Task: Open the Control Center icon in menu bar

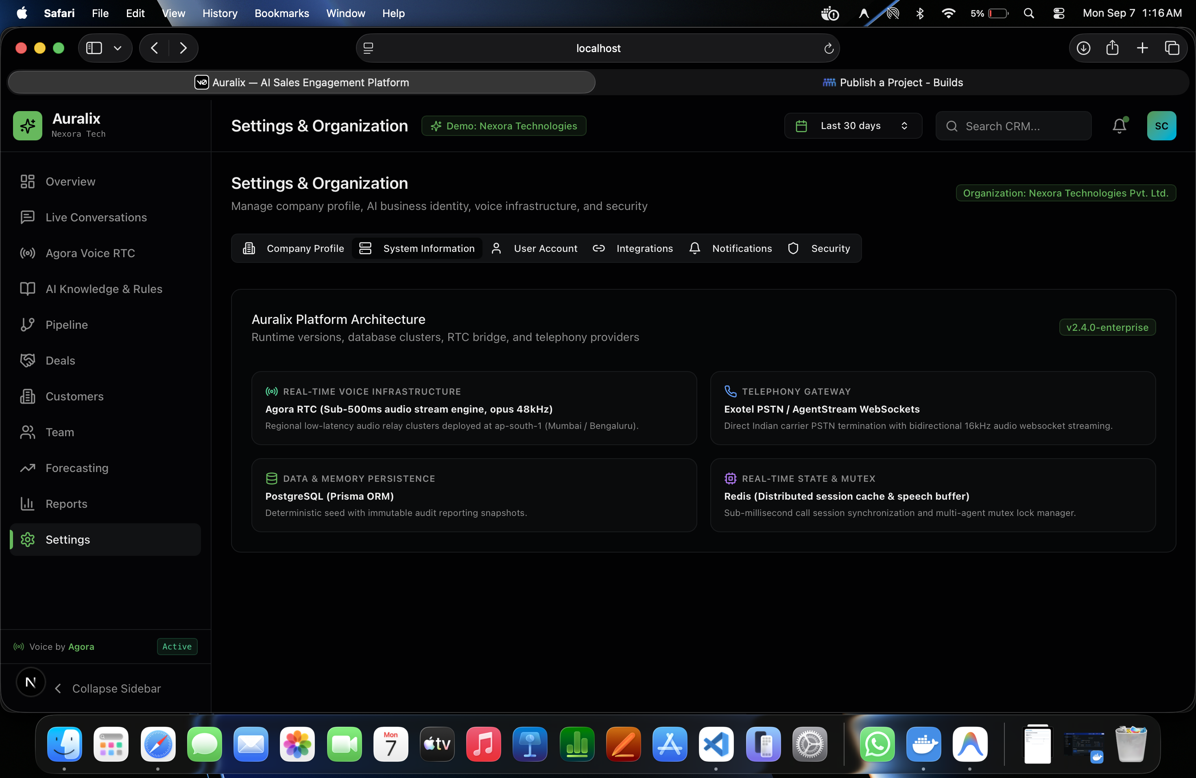Action: (1059, 13)
